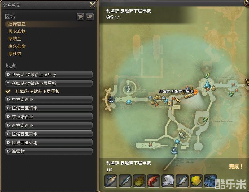Select the red shrimp fish icon

pos(153,181)
